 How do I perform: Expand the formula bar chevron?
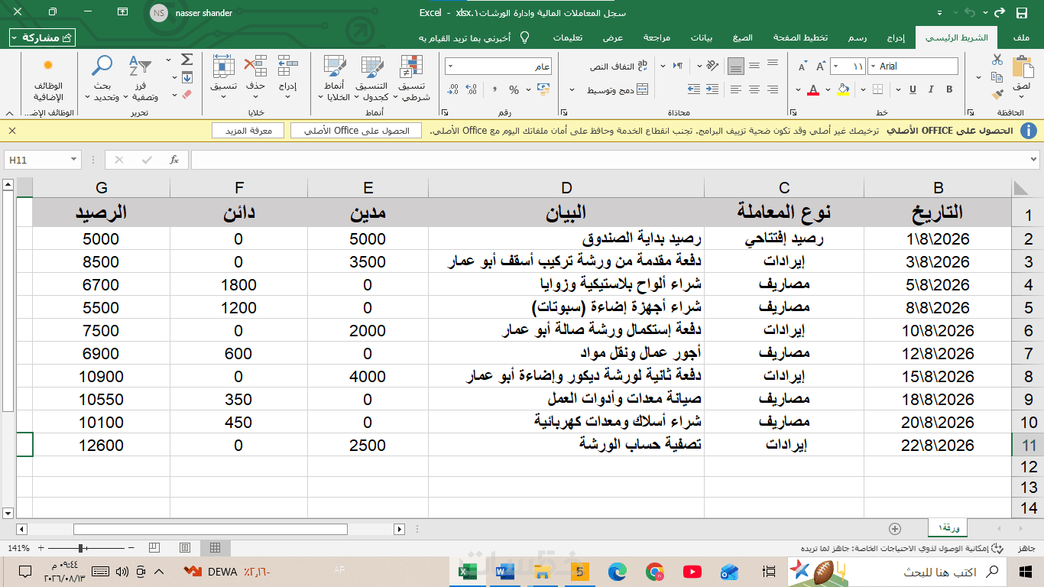[1035, 160]
